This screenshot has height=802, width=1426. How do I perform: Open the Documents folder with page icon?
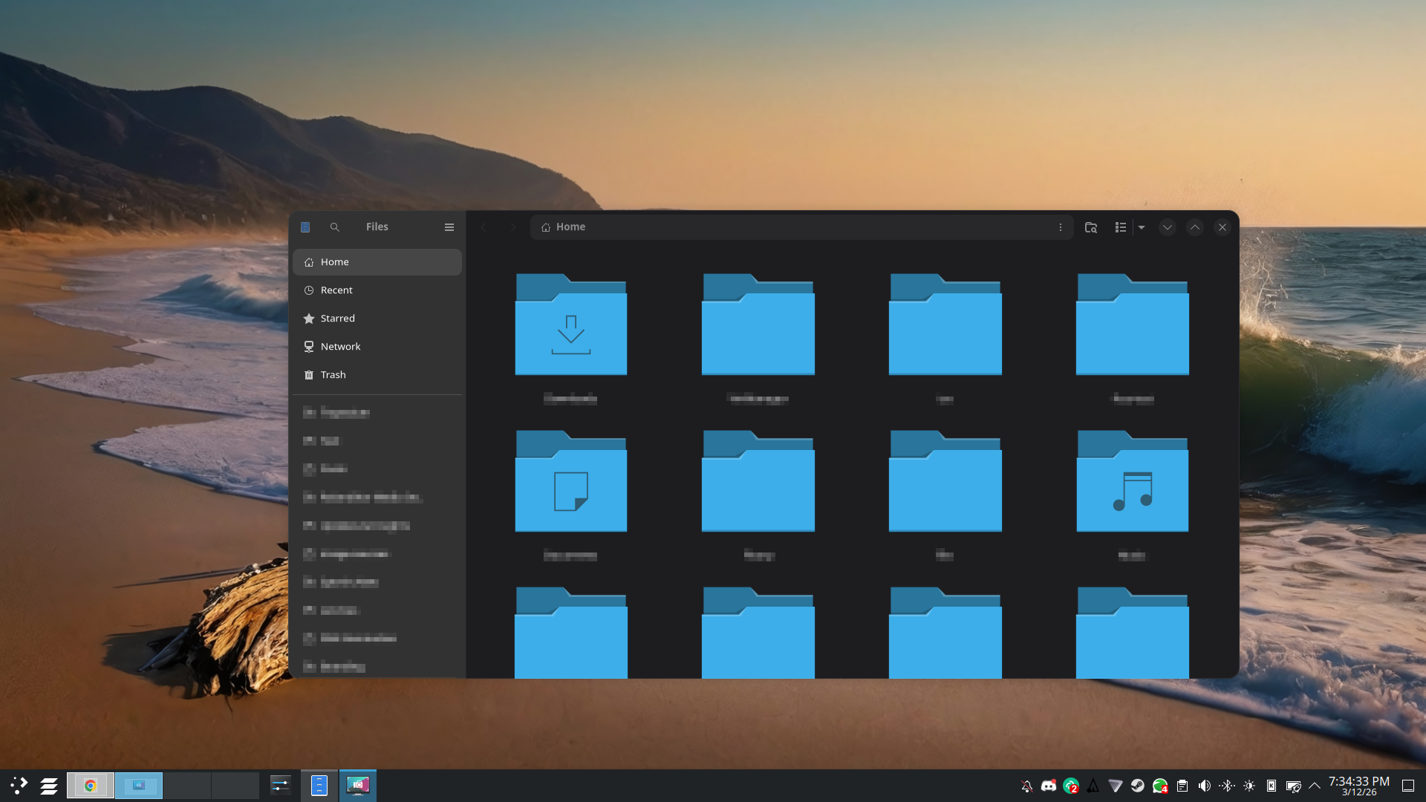pyautogui.click(x=570, y=483)
